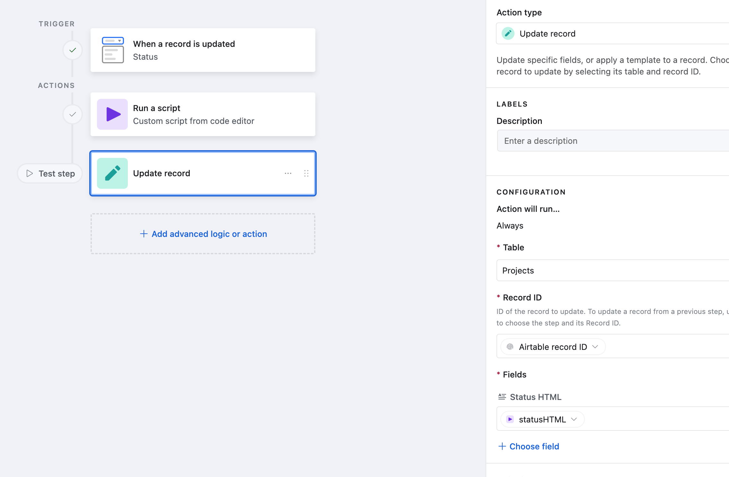The height and width of the screenshot is (477, 729).
Task: Expand the statusHTML token chevron
Action: coord(574,419)
